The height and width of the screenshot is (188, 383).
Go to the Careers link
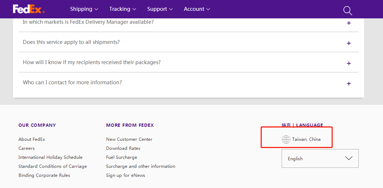(26, 148)
